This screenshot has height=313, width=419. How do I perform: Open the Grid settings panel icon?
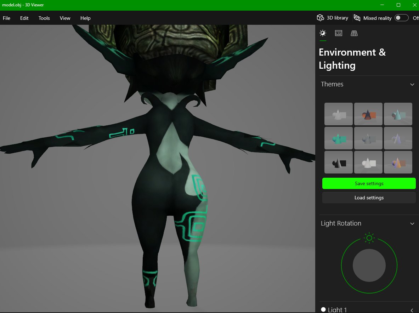pos(354,33)
